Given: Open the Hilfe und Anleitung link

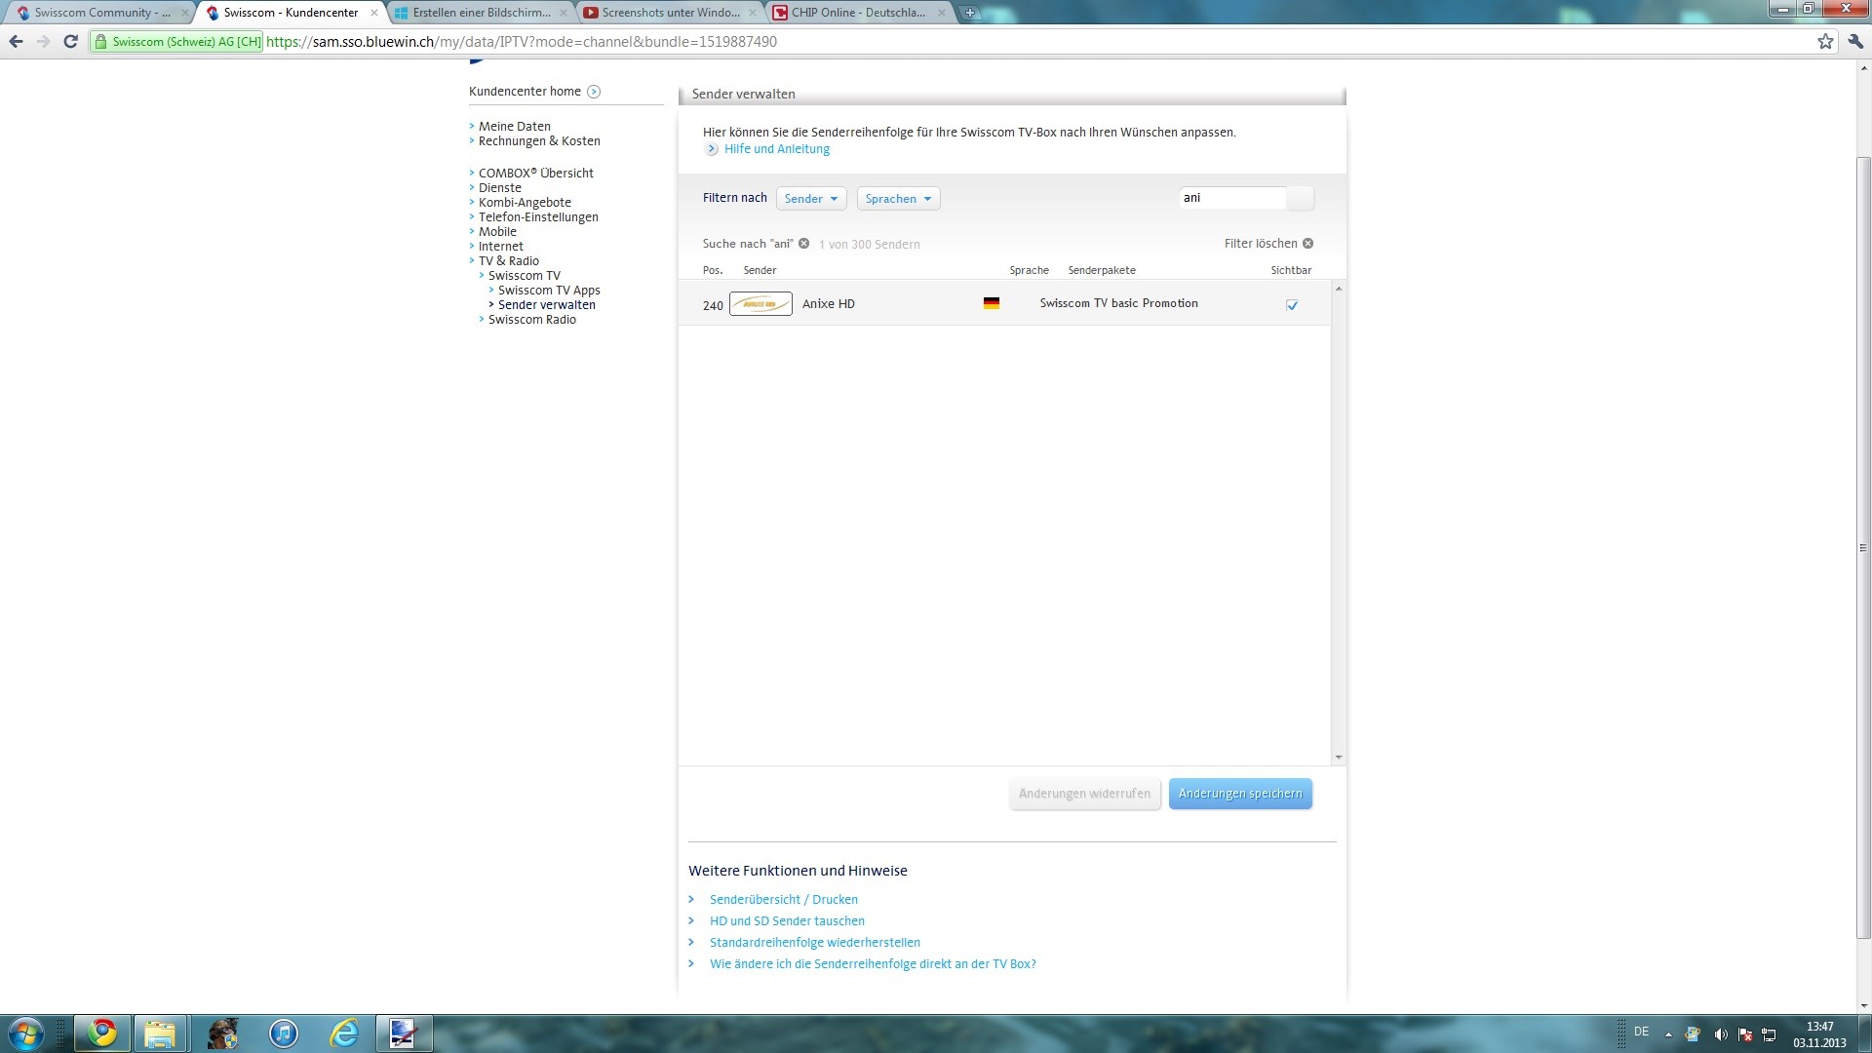Looking at the screenshot, I should click(x=776, y=149).
